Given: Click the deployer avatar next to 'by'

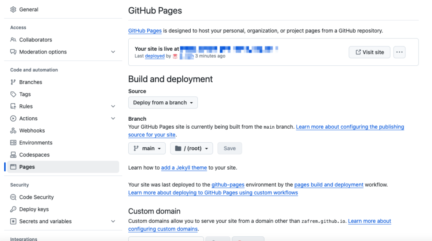Looking at the screenshot, I should coord(175,56).
